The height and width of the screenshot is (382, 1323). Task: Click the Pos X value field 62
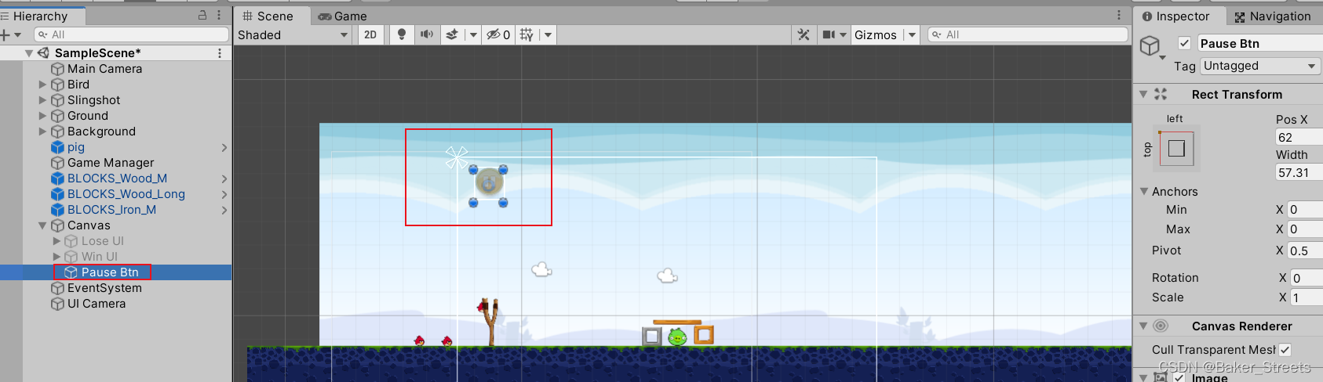(x=1299, y=137)
